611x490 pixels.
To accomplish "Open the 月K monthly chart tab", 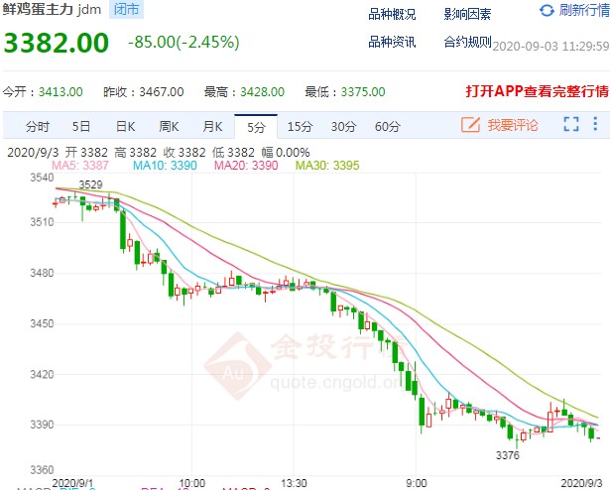I will pos(212,126).
